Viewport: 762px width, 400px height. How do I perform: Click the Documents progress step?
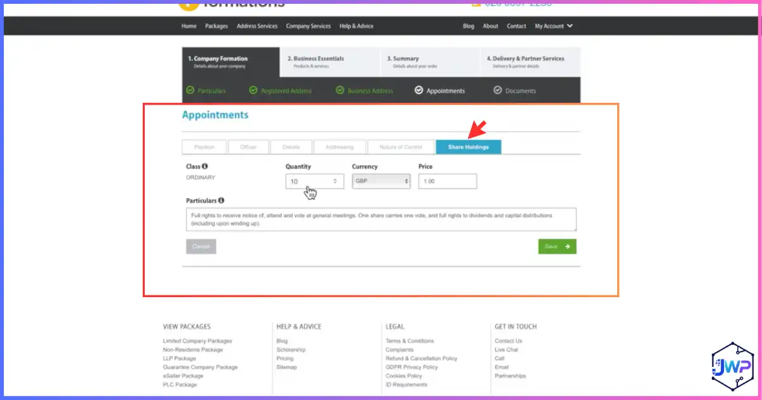tap(515, 91)
